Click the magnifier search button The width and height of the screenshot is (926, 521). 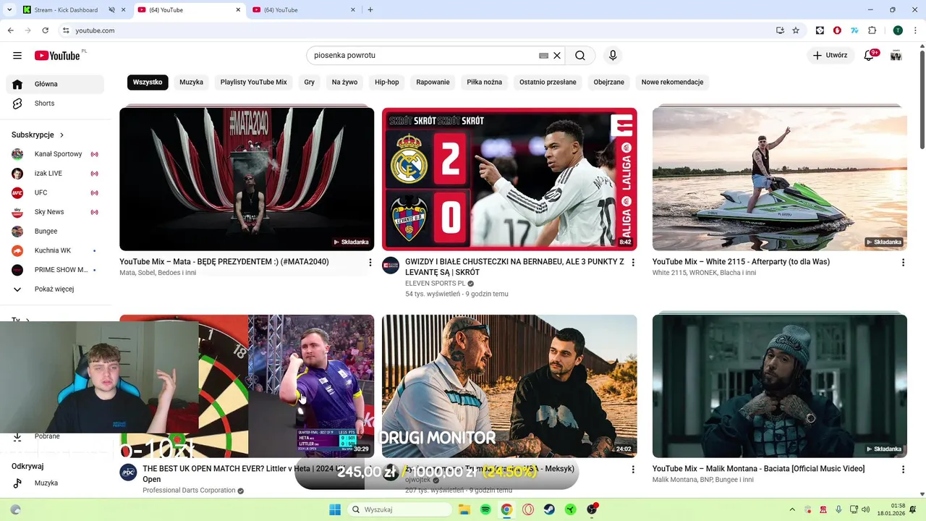tap(580, 56)
